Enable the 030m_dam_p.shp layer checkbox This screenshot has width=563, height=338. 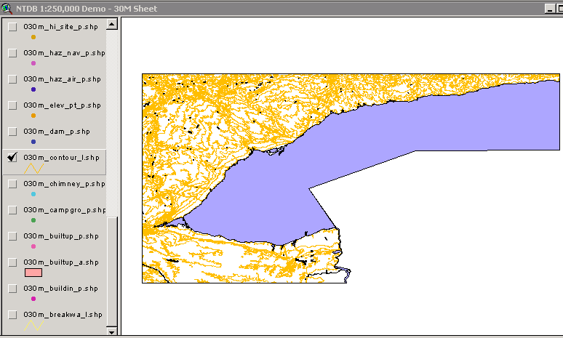pyautogui.click(x=12, y=132)
